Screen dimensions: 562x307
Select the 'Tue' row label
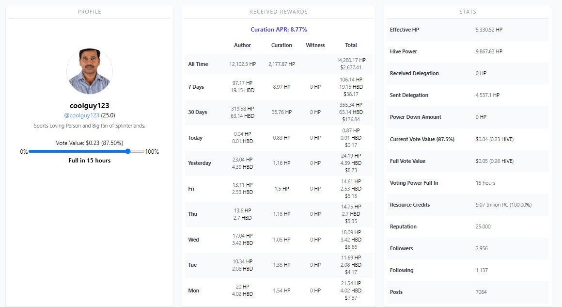pos(192,265)
